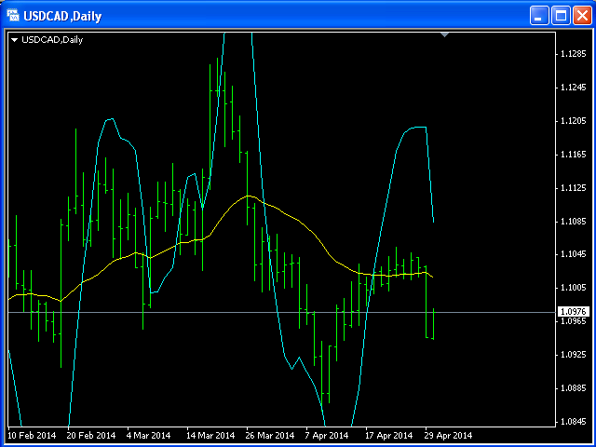The width and height of the screenshot is (596, 447).
Task: Close the USDCAD,Daily chart window
Action: coord(583,16)
